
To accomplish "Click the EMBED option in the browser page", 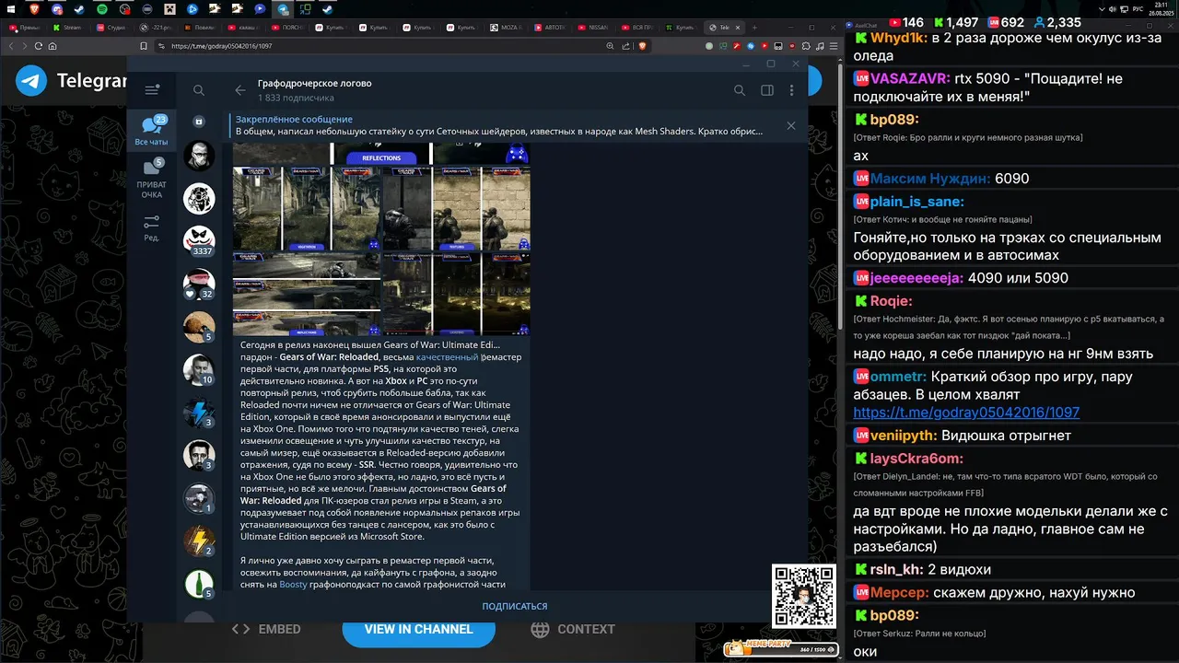I will coord(266,629).
